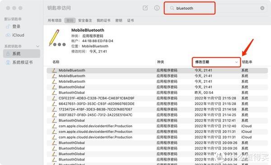Click 钥匙串访问 window title
Image resolution: width=271 pixels, height=165 pixels.
[x=59, y=8]
